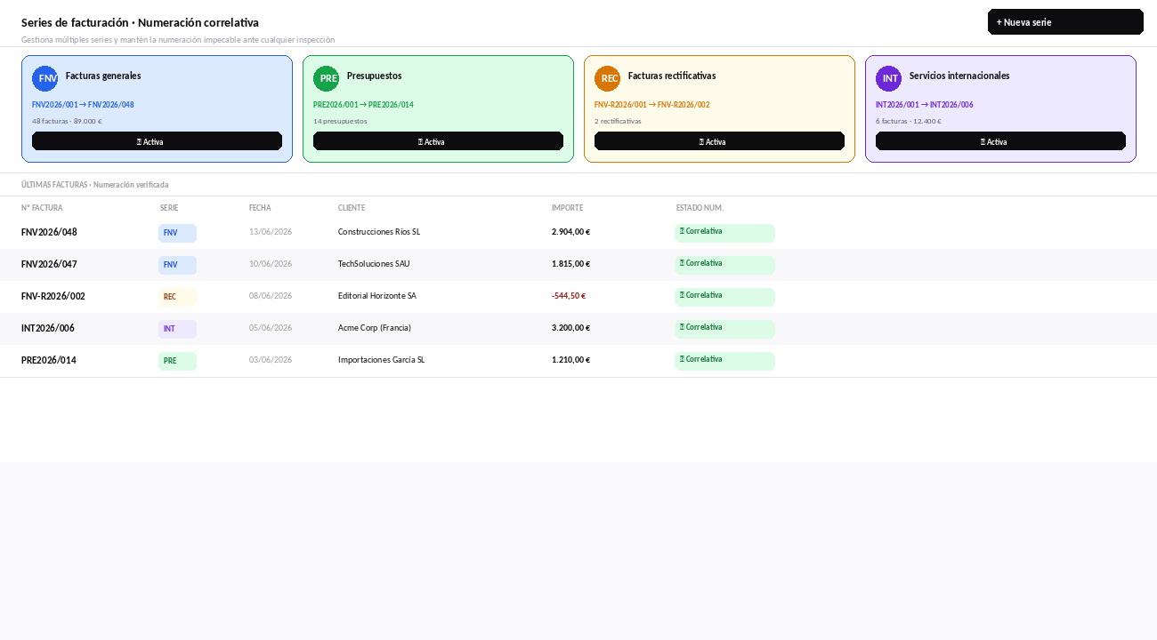Toggle Activa on Servicios internacionales card
This screenshot has height=640, width=1157.
pyautogui.click(x=1000, y=141)
